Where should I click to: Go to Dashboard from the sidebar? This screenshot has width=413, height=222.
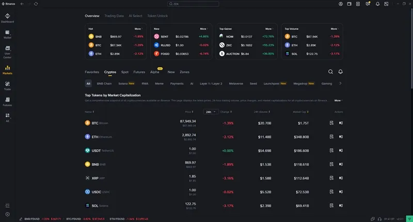[x=7, y=18]
